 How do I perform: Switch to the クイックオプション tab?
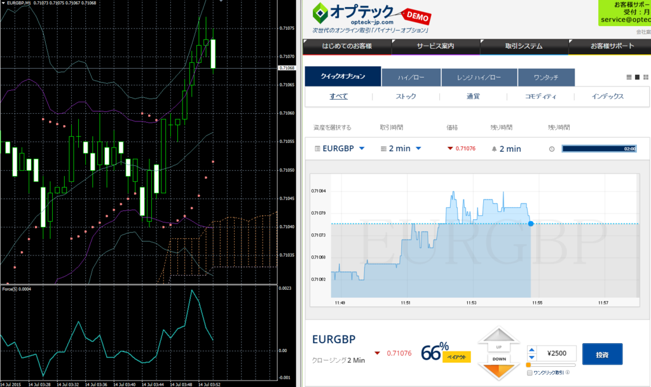[x=343, y=76]
